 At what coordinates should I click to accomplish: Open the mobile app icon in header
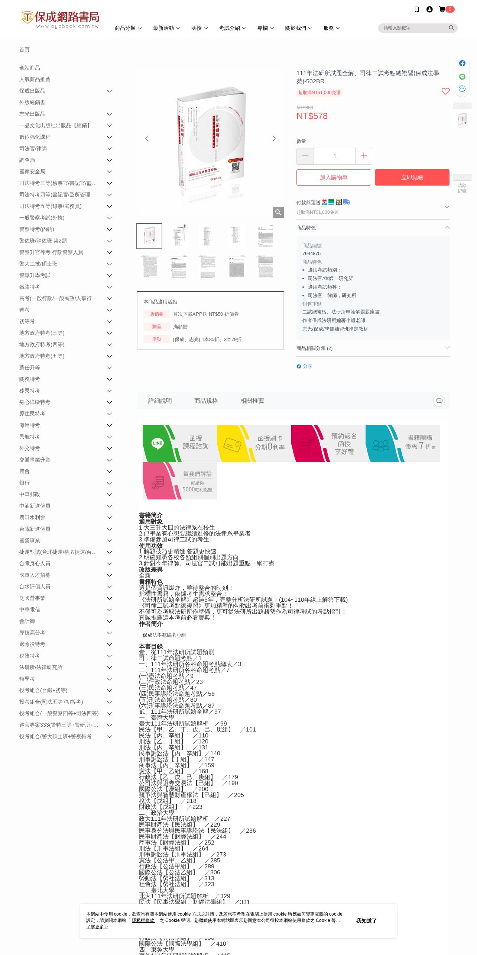[416, 9]
